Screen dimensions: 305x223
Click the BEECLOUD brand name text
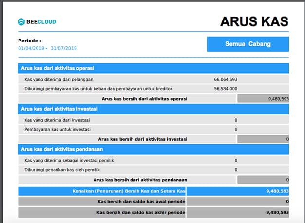41,21
